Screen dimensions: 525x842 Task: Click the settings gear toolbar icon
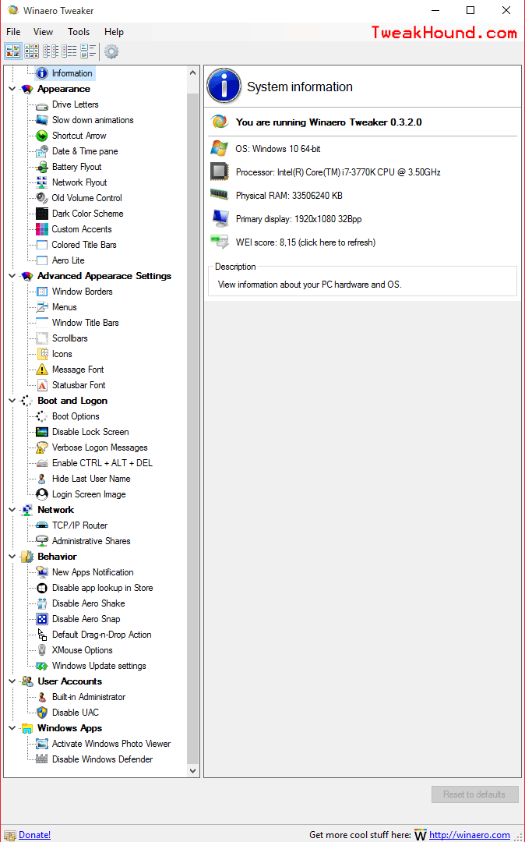coord(111,51)
